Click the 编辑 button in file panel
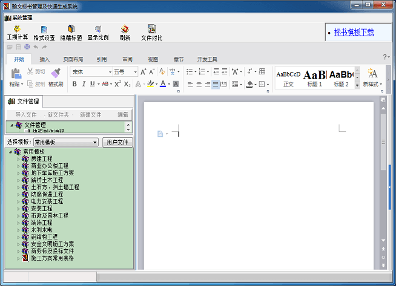 (123, 115)
